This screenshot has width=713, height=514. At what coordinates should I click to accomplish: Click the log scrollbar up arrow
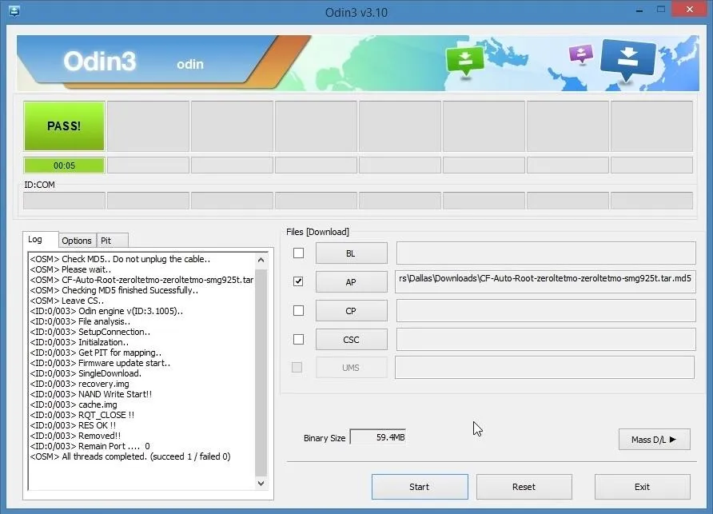261,260
